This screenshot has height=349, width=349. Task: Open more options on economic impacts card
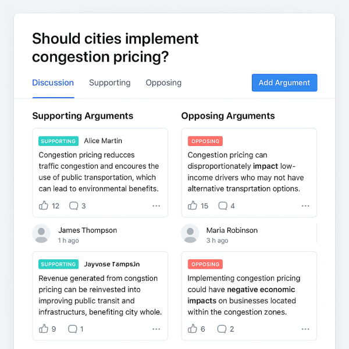pos(305,329)
